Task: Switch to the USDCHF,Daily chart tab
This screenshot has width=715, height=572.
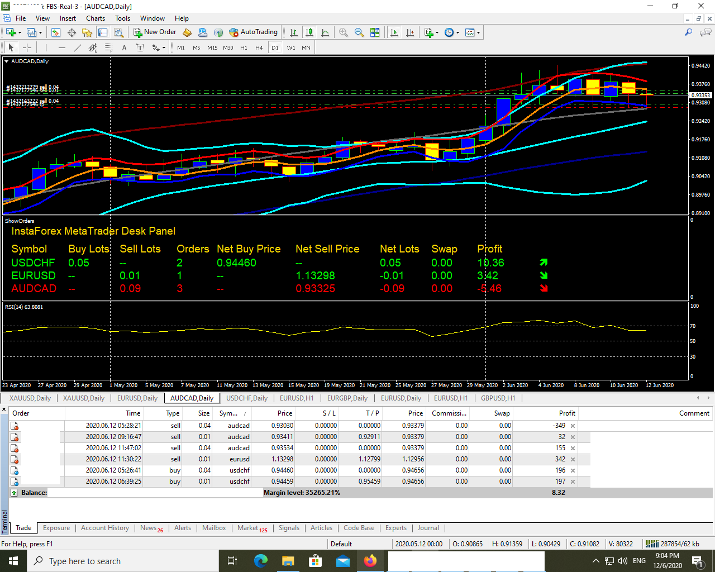Action: click(247, 398)
